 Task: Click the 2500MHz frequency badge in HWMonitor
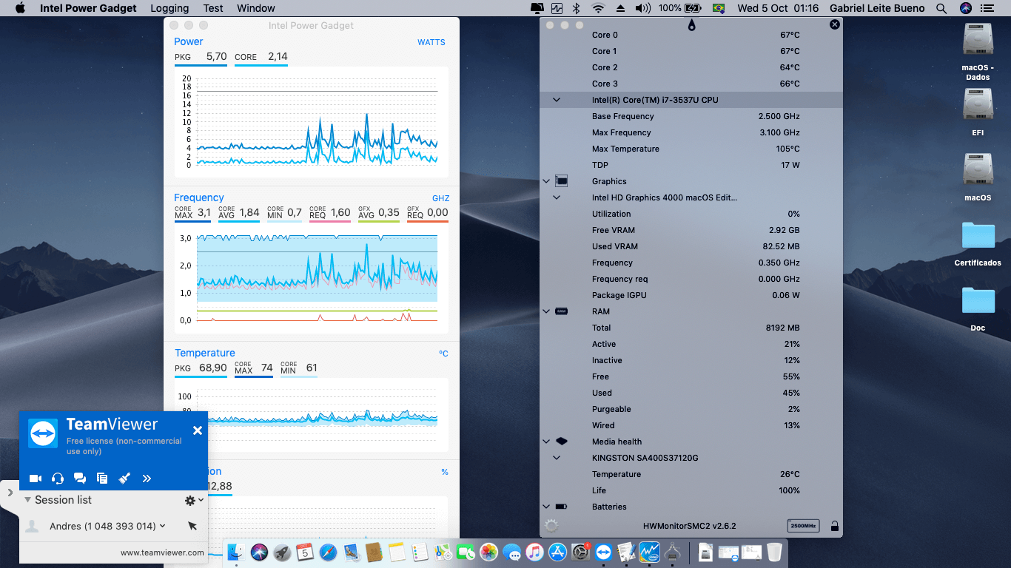803,526
